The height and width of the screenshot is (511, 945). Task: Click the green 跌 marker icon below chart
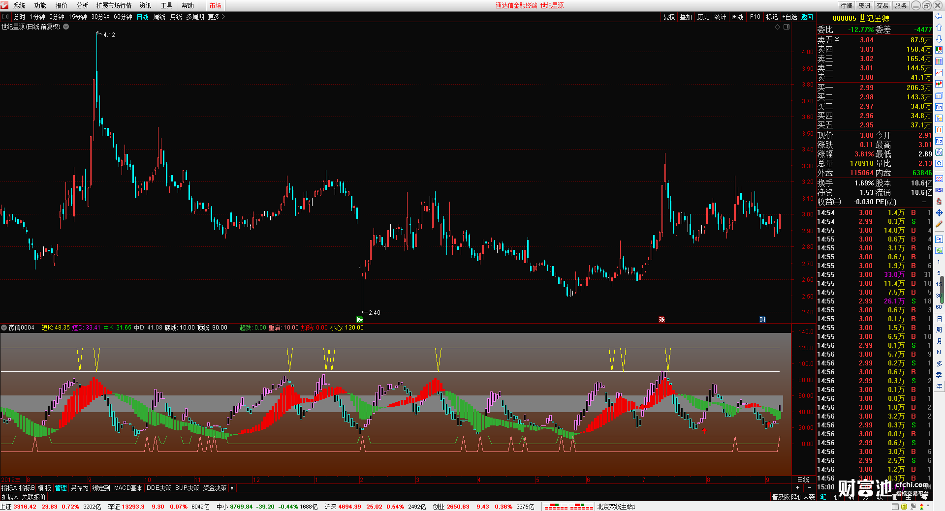(x=360, y=320)
